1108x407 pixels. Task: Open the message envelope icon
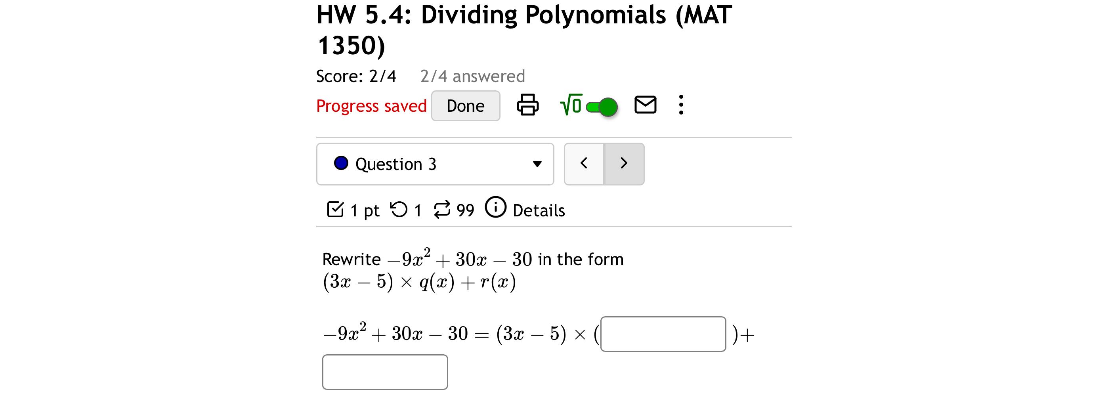[645, 105]
